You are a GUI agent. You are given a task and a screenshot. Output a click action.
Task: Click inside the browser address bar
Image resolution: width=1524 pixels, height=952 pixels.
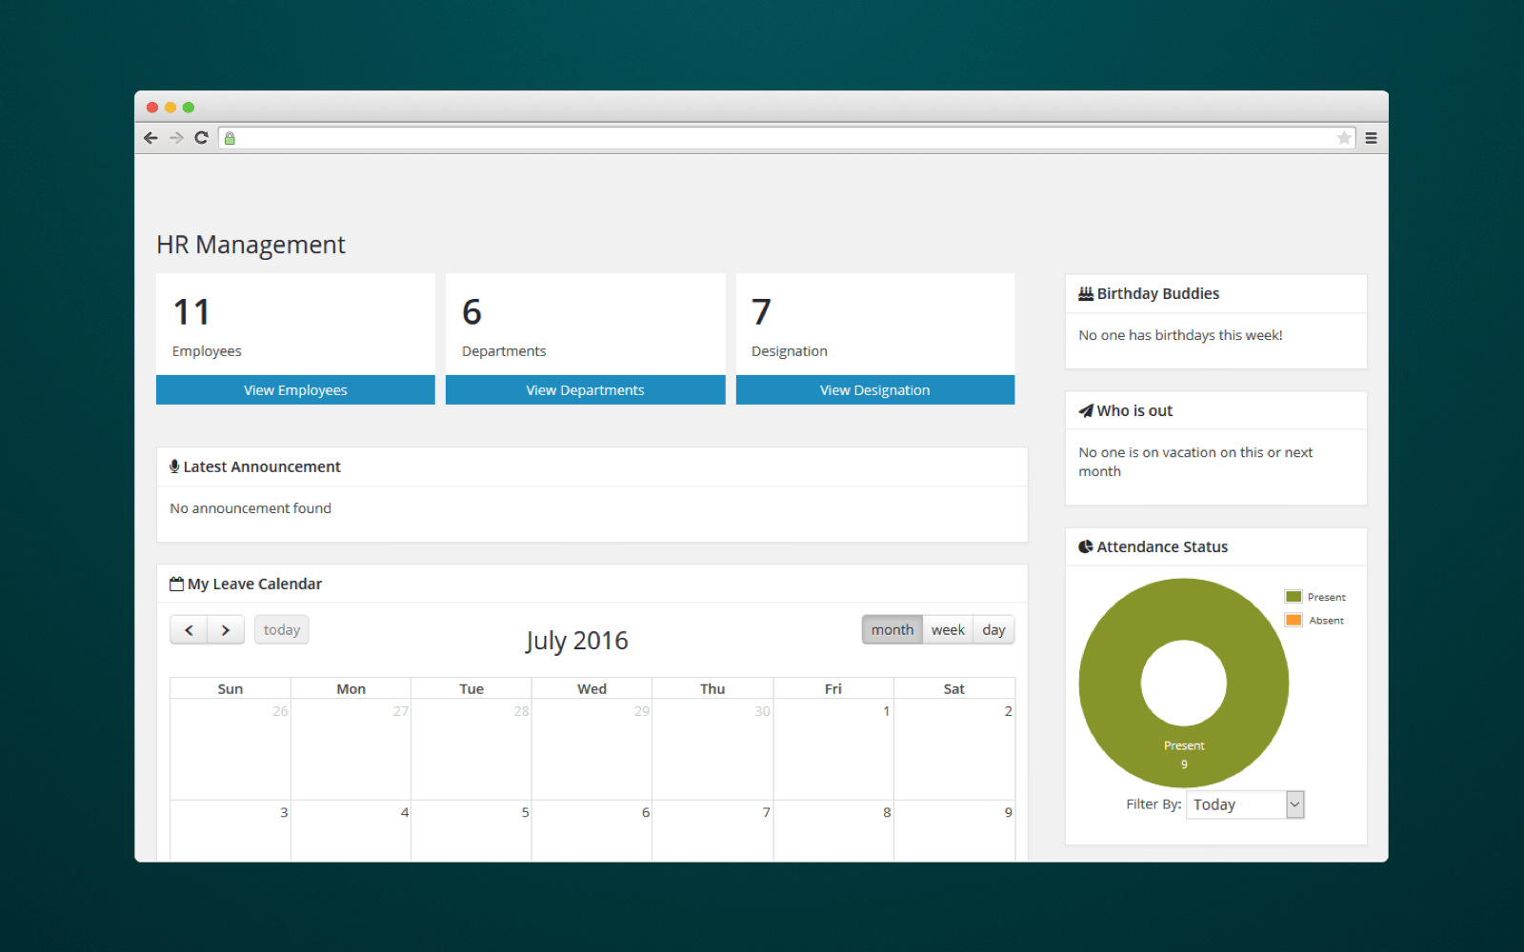click(x=762, y=137)
